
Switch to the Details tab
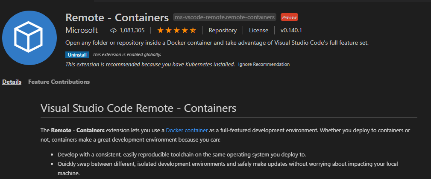(x=12, y=82)
